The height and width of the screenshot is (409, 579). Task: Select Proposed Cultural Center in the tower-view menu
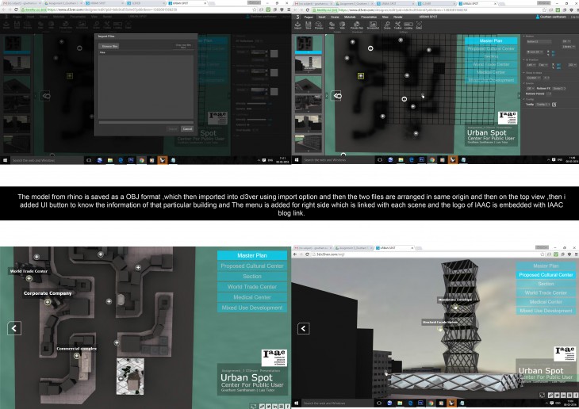pos(544,274)
